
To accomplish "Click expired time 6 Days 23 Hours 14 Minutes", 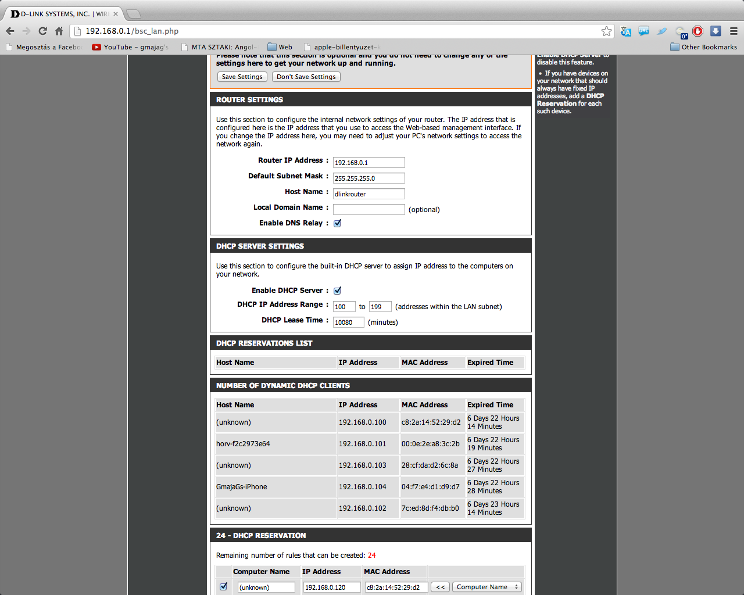I will click(x=493, y=508).
